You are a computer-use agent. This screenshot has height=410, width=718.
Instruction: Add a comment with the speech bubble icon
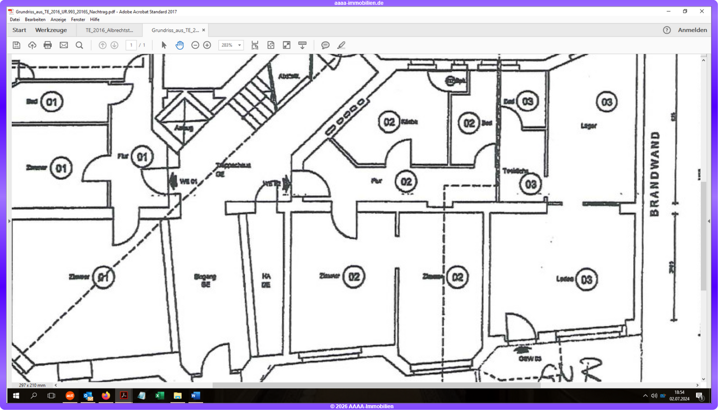pos(325,45)
